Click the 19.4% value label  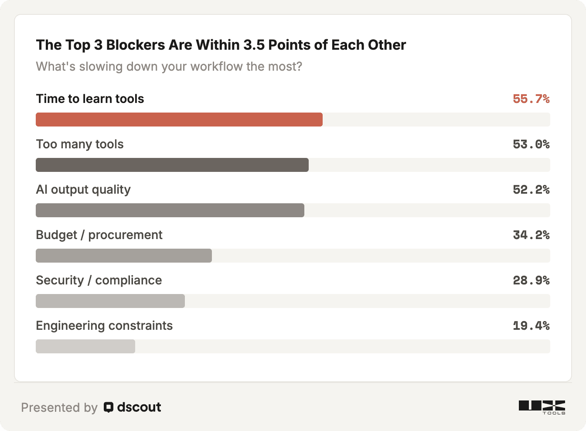point(531,326)
